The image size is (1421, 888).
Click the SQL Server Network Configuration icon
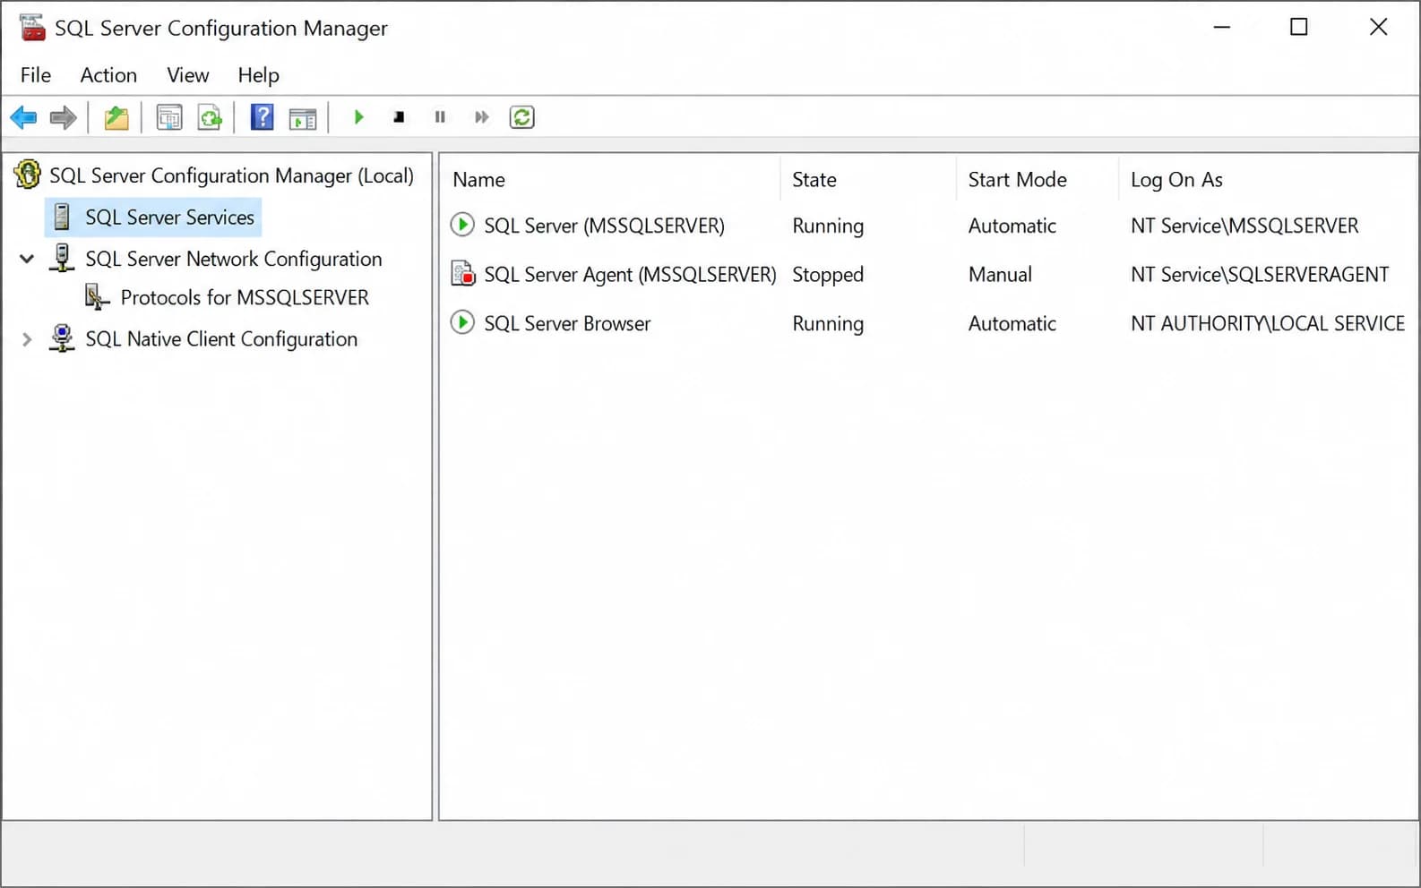[x=62, y=258]
